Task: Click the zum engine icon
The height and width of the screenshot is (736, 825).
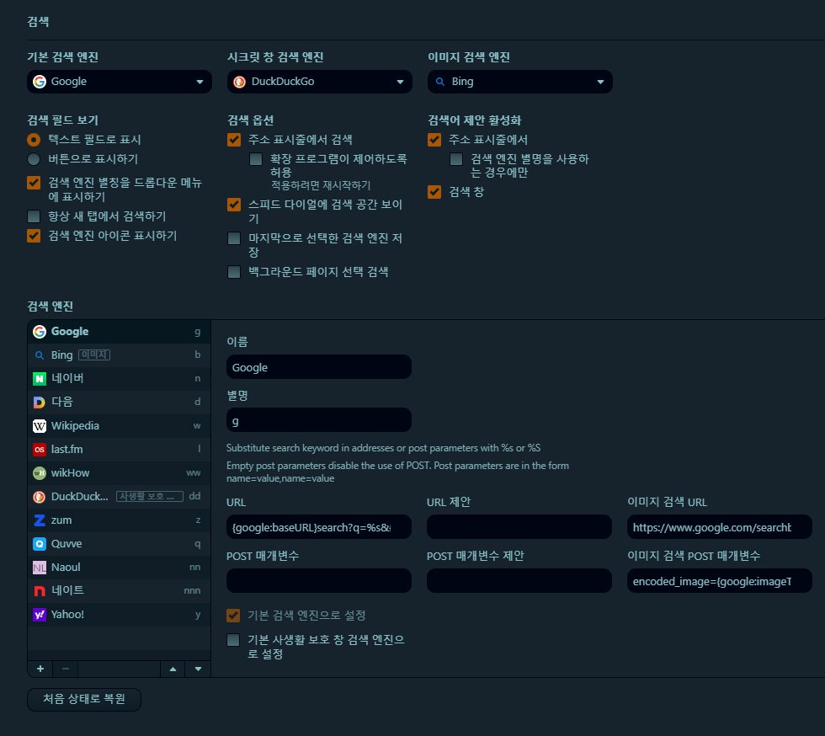Action: coord(39,520)
